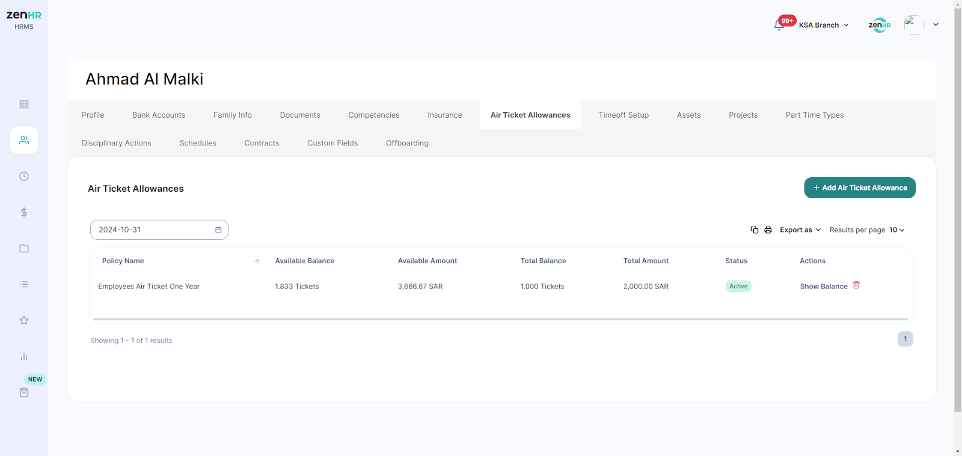Open the star icon in sidebar

click(x=24, y=320)
